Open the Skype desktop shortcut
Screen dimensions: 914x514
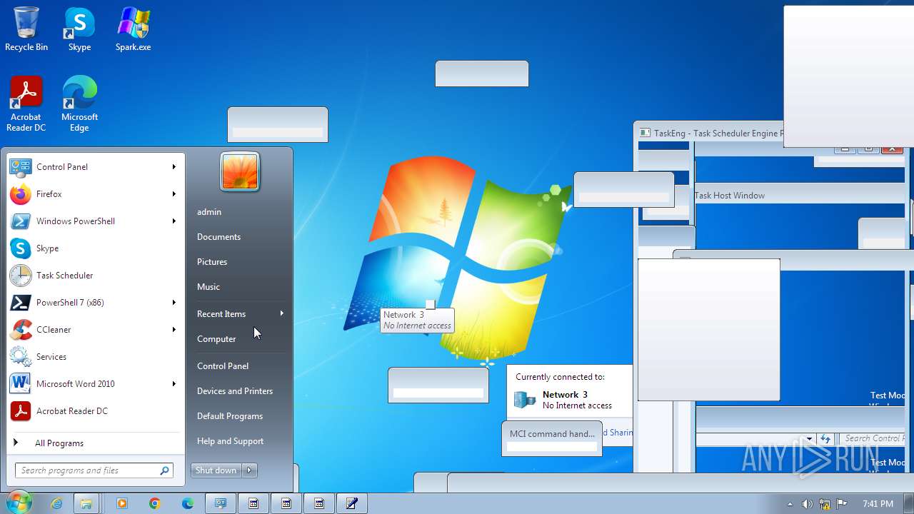click(x=79, y=29)
